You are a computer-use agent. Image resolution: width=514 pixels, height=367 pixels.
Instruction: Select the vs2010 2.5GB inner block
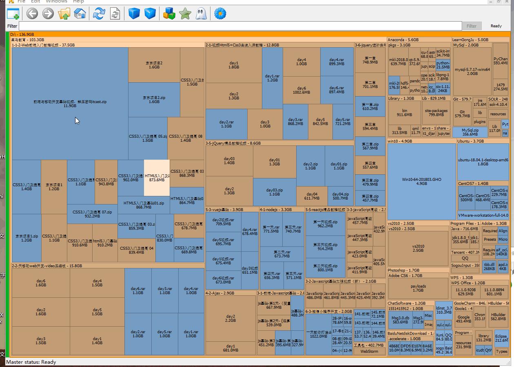tap(418, 248)
